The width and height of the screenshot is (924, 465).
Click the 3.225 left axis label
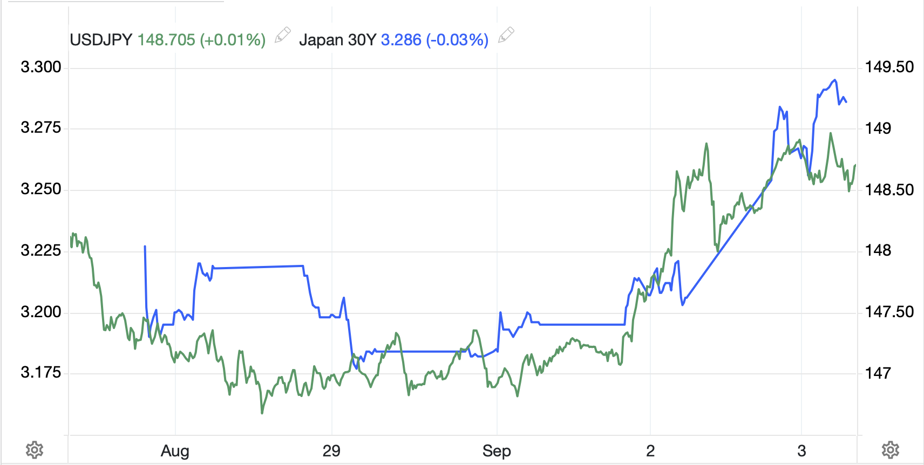click(41, 250)
